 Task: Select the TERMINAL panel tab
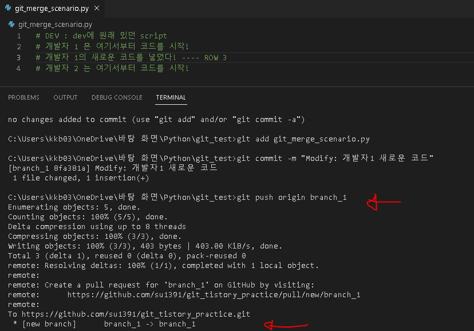[171, 97]
